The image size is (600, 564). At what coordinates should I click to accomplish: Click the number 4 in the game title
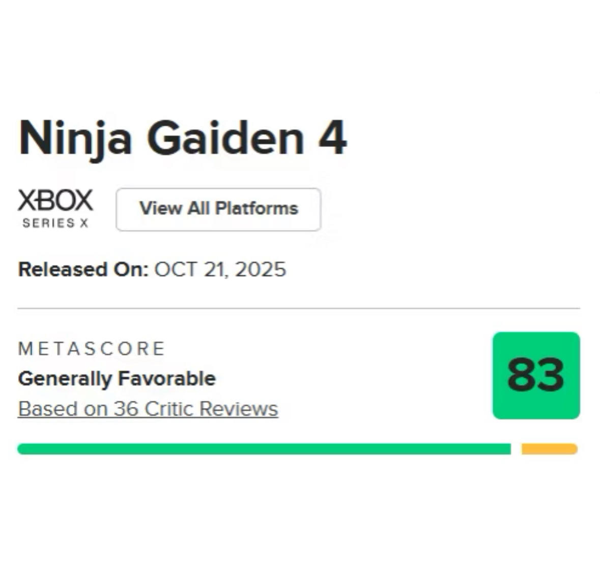[333, 138]
